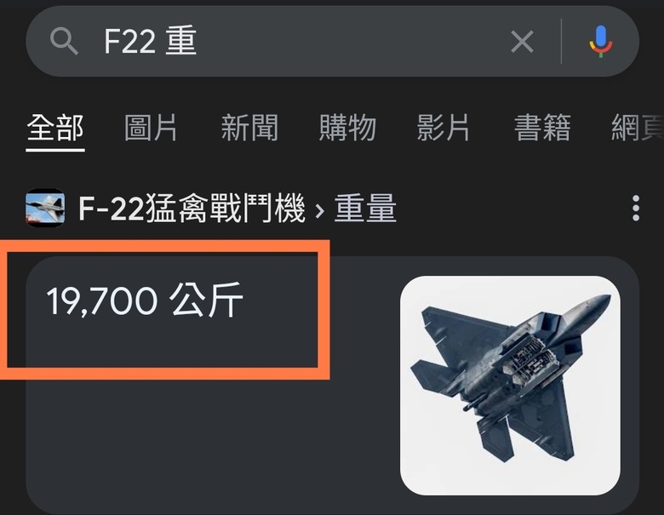Screen dimensions: 664x515
Task: Open the F-22 underside aircraft photo
Action: (x=510, y=386)
